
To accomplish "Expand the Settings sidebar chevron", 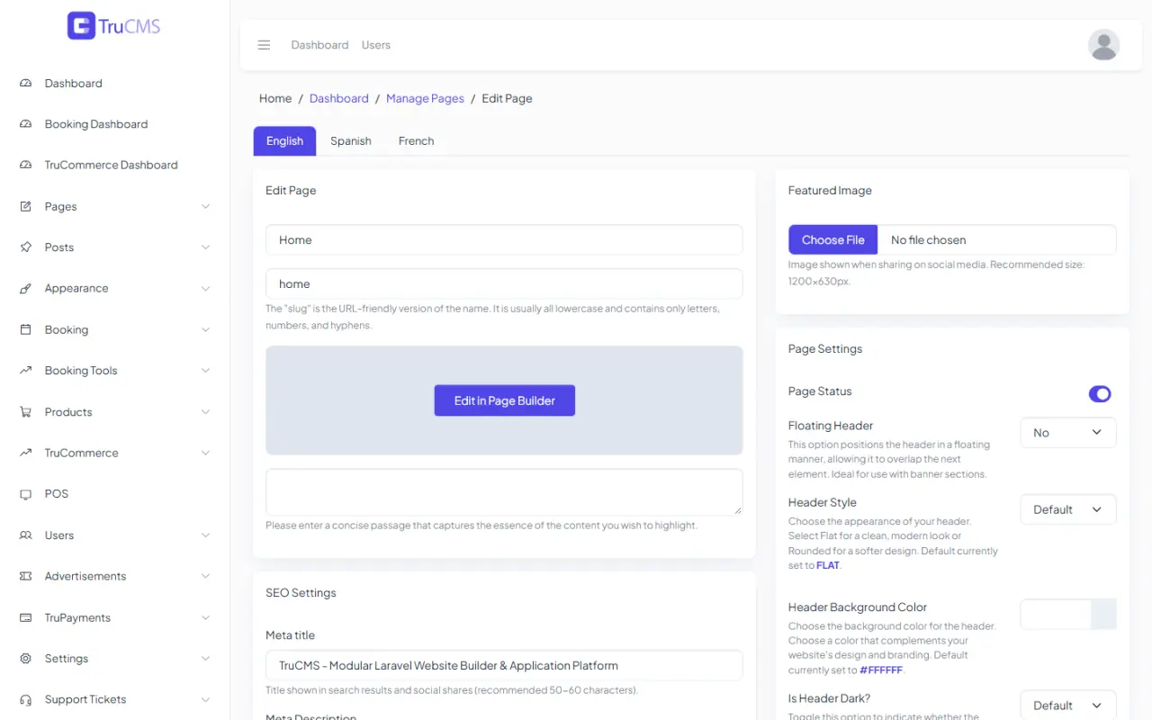I will pos(205,659).
